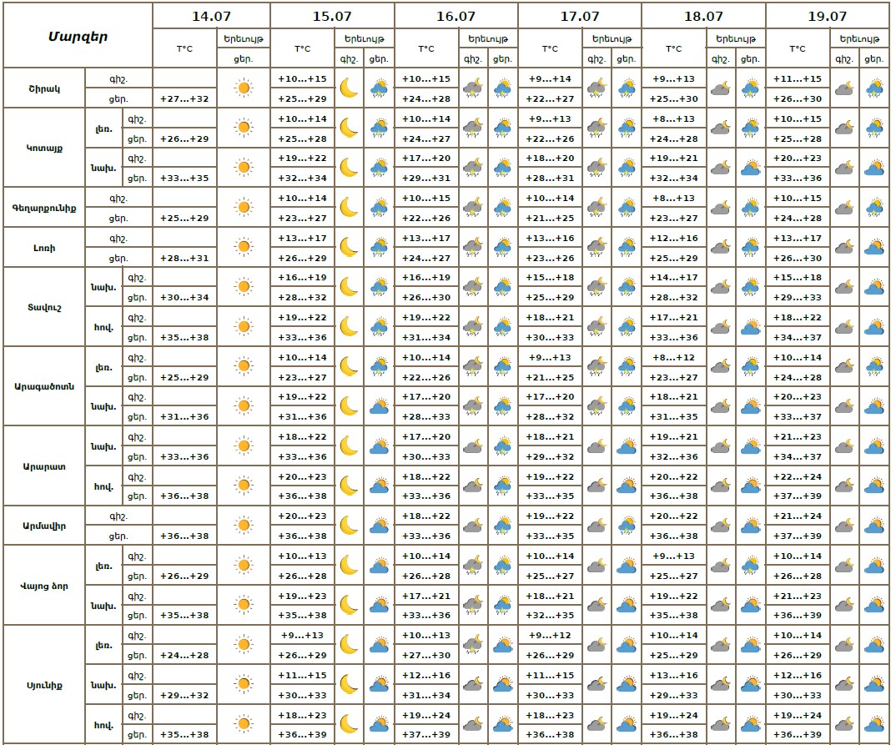This screenshot has width=891, height=745.
Task: Click the Մարզեր table header
Action: click(78, 36)
